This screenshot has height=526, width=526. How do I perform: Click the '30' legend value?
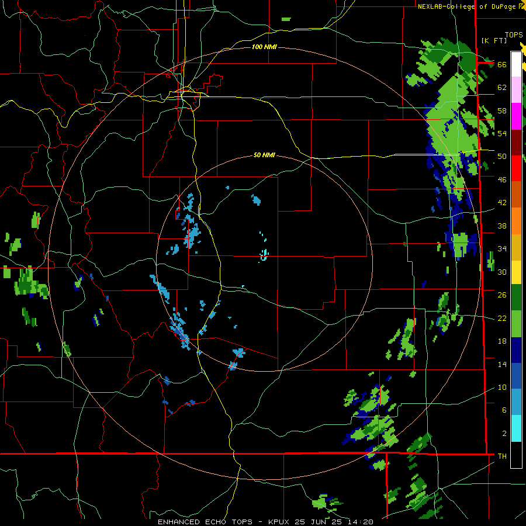click(x=502, y=272)
